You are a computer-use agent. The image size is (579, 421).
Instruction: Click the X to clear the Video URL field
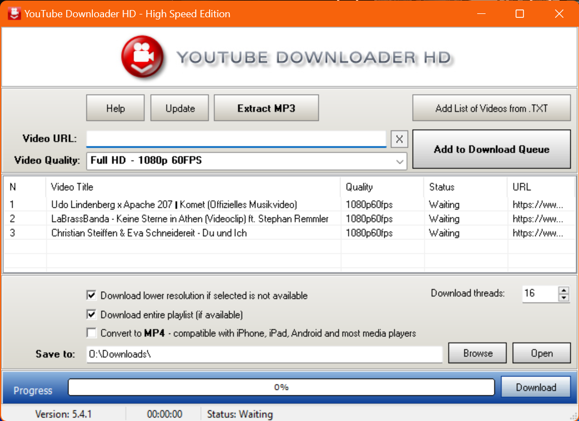(399, 139)
